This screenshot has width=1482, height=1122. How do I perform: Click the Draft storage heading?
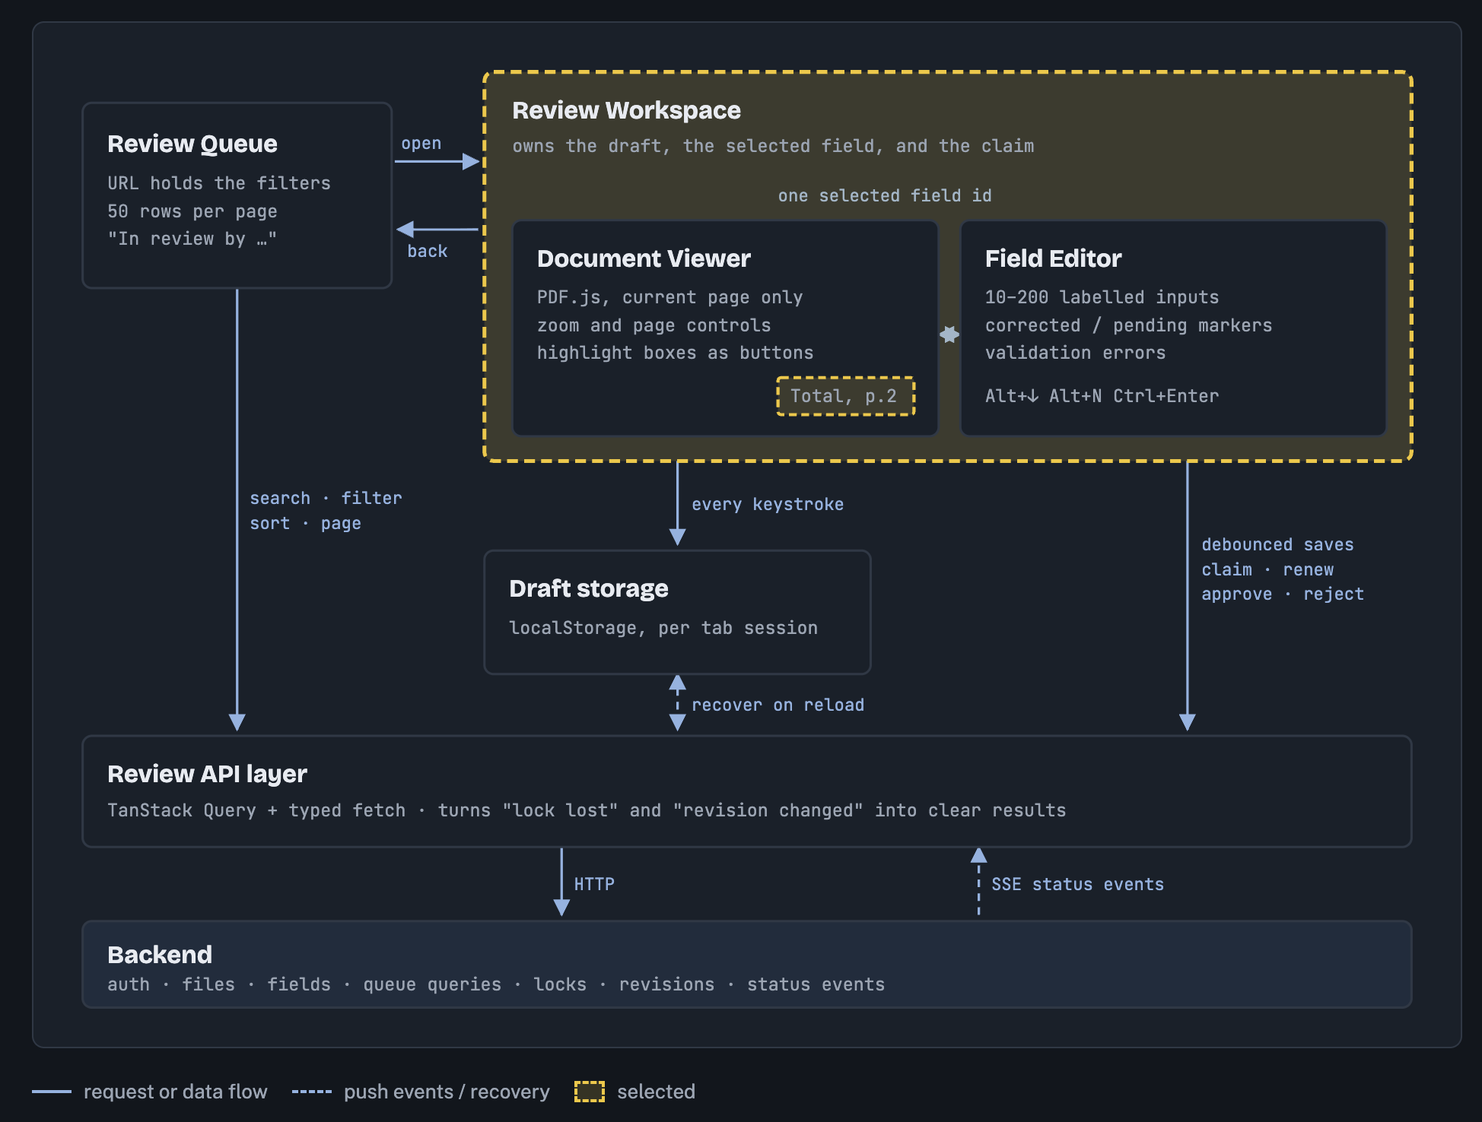click(x=589, y=588)
